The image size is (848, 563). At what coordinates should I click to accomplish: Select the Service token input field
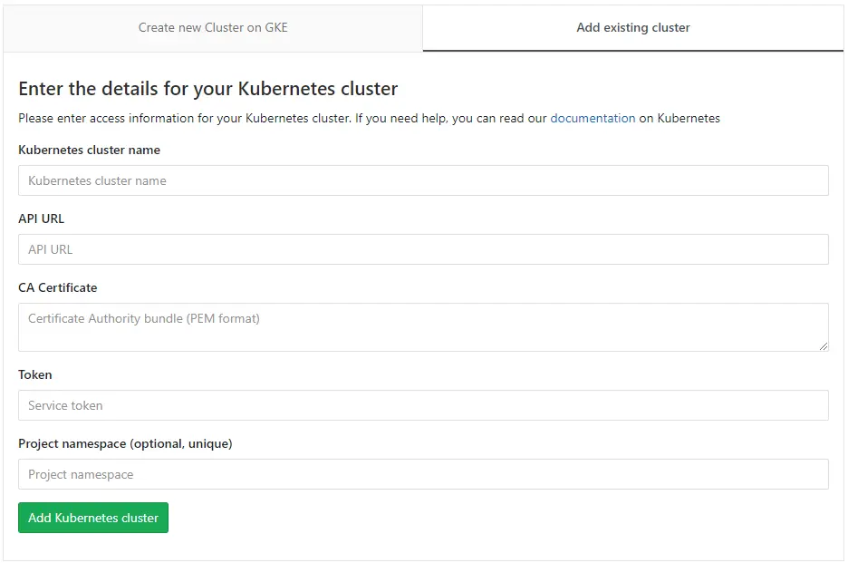(423, 405)
